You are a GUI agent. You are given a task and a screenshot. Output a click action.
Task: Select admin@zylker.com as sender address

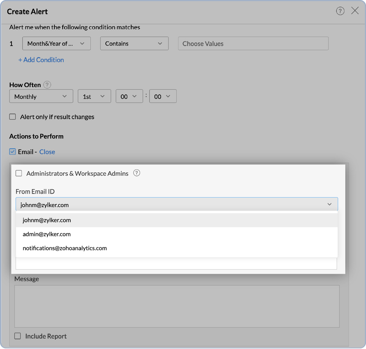[47, 234]
